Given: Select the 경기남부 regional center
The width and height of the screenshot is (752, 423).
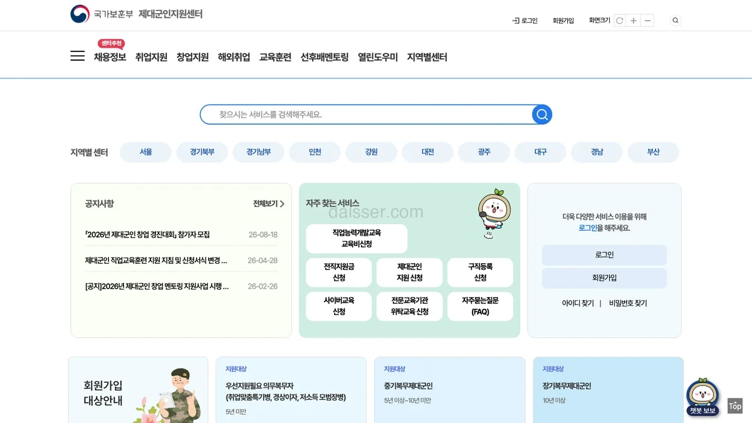Looking at the screenshot, I should click(x=259, y=152).
